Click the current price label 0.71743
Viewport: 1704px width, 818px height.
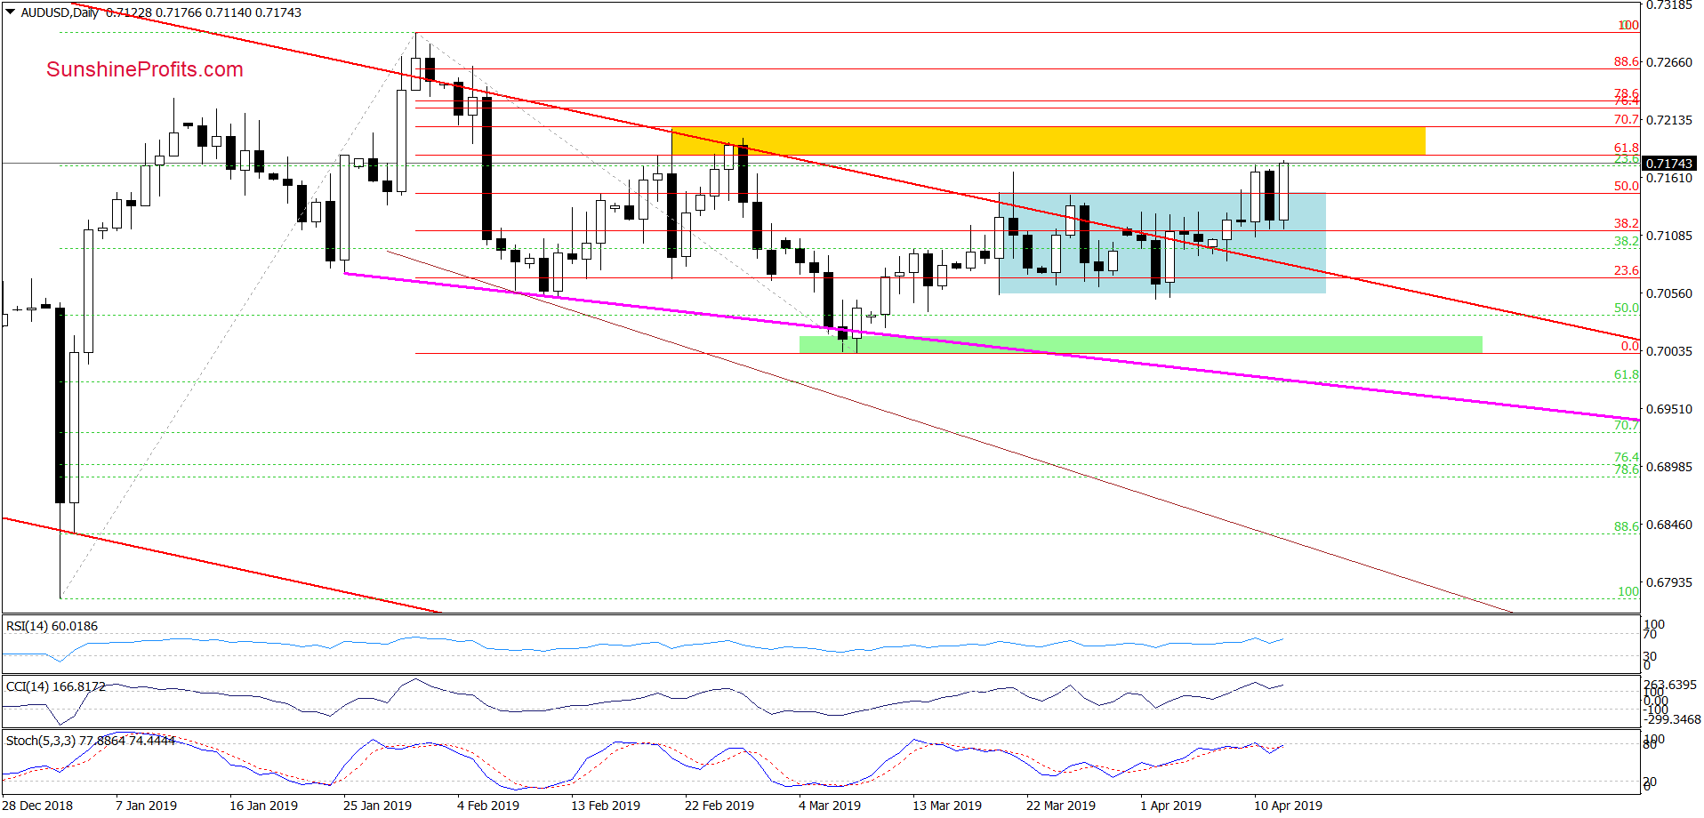1668,164
